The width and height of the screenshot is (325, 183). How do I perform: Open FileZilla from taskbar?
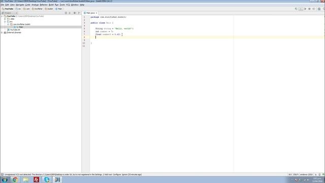click(x=36, y=179)
